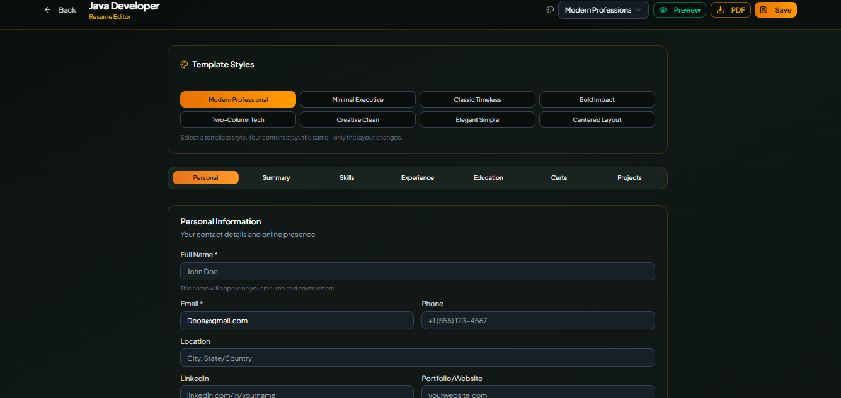Image resolution: width=841 pixels, height=398 pixels.
Task: Click the Location input field
Action: tap(418, 358)
